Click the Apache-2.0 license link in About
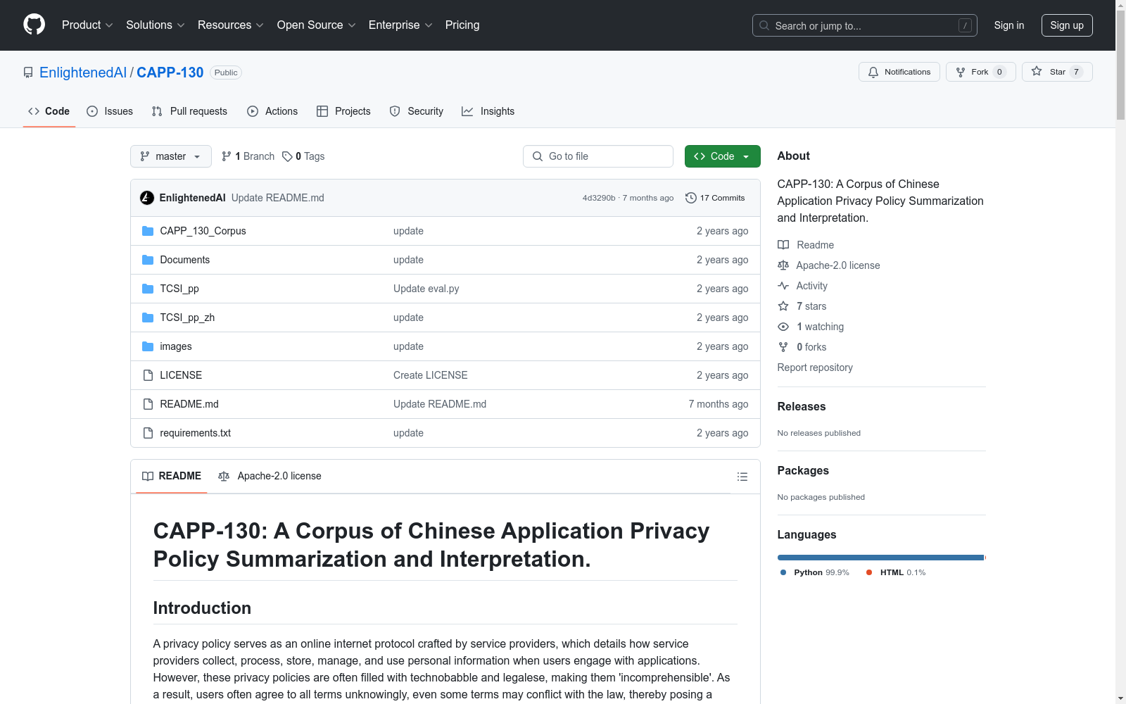Image resolution: width=1126 pixels, height=704 pixels. (829, 265)
